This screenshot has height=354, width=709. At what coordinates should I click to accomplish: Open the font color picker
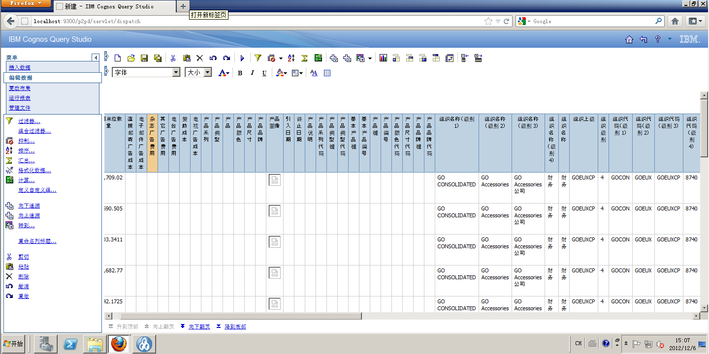pyautogui.click(x=224, y=73)
